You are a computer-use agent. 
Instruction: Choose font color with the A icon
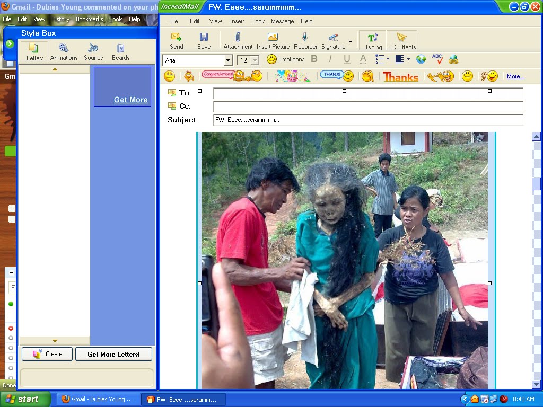(363, 59)
